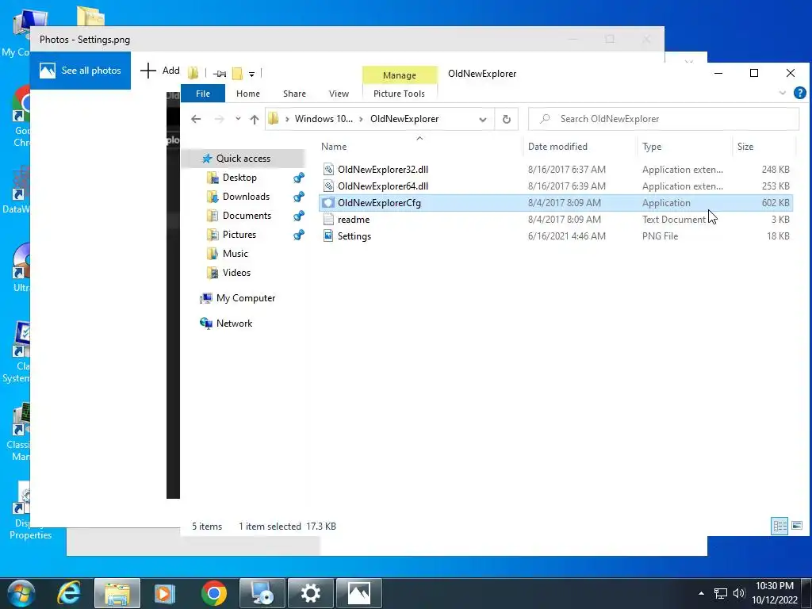This screenshot has height=609, width=812.
Task: Open Downloads in navigation pane
Action: (246, 197)
